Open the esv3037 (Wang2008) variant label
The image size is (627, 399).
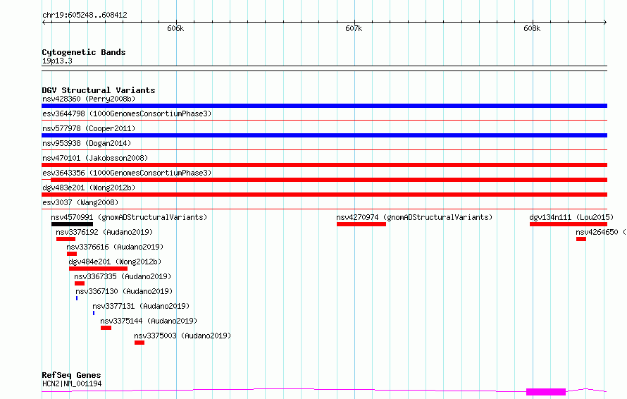pos(80,202)
